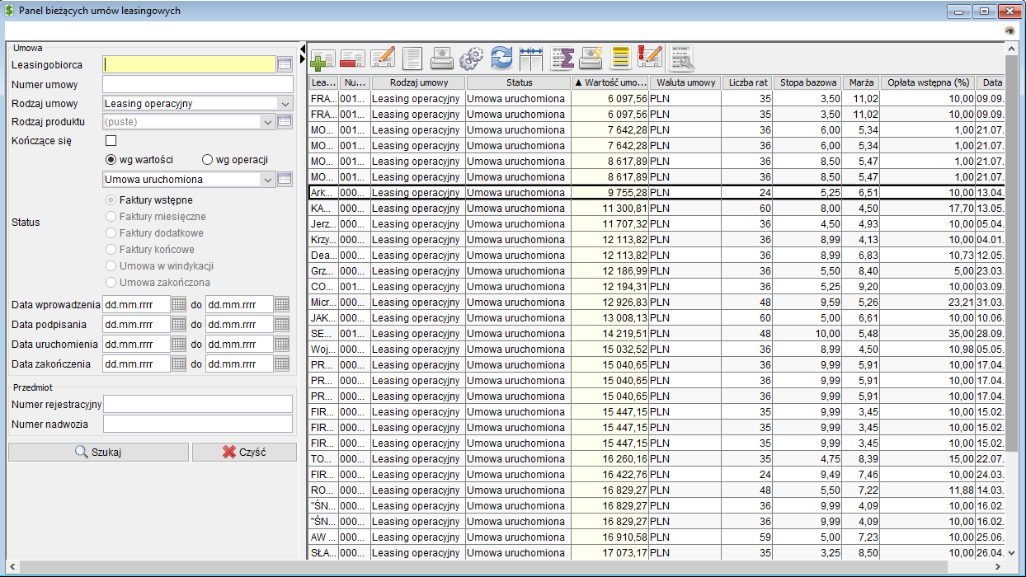The image size is (1026, 577).
Task: Open the gears settings toolbar icon
Action: (x=471, y=59)
